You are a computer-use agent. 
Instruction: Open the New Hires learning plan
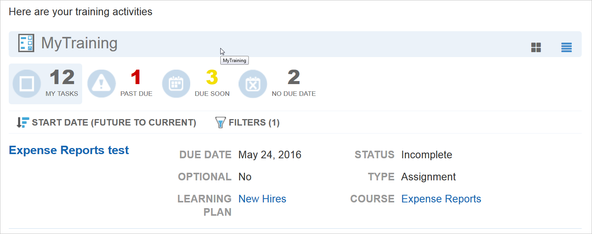262,199
